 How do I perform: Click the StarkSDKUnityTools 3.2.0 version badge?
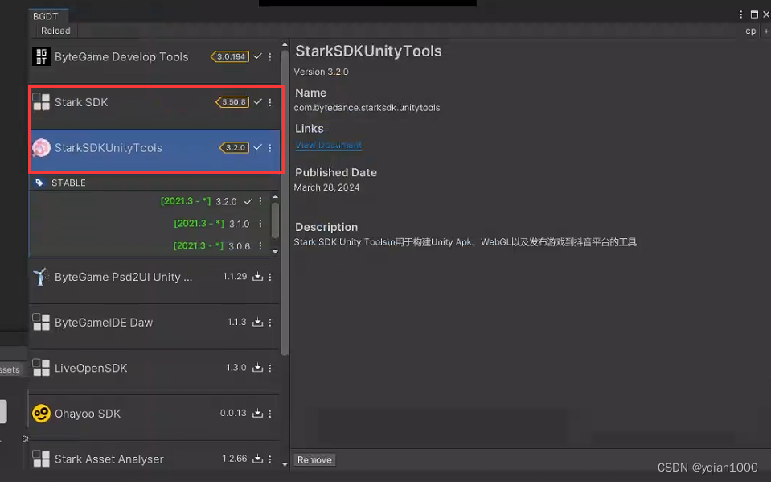pyautogui.click(x=234, y=148)
